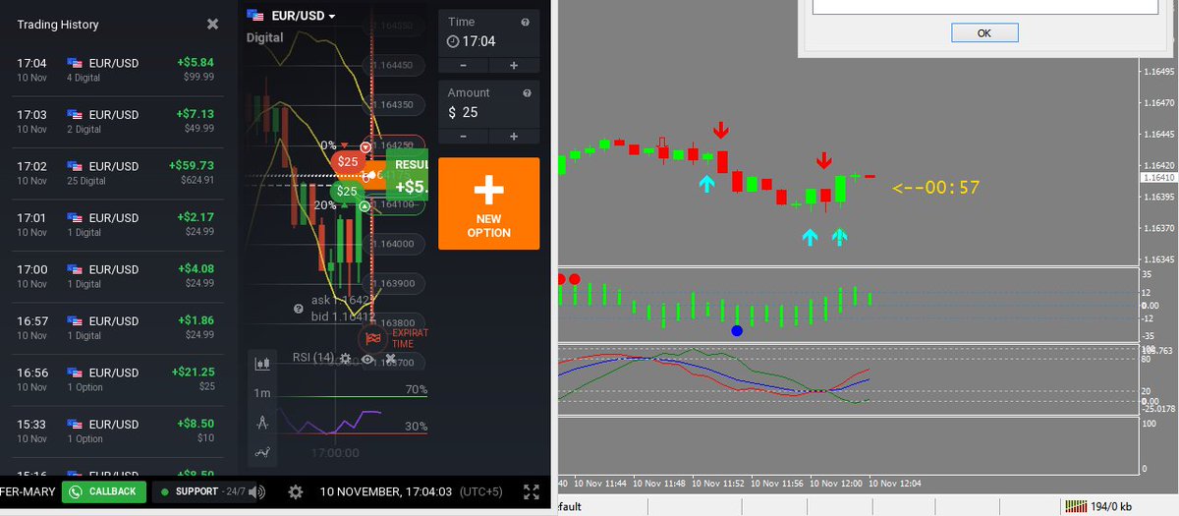Click the red $25 put marker
This screenshot has width=1179, height=516.
(x=346, y=161)
